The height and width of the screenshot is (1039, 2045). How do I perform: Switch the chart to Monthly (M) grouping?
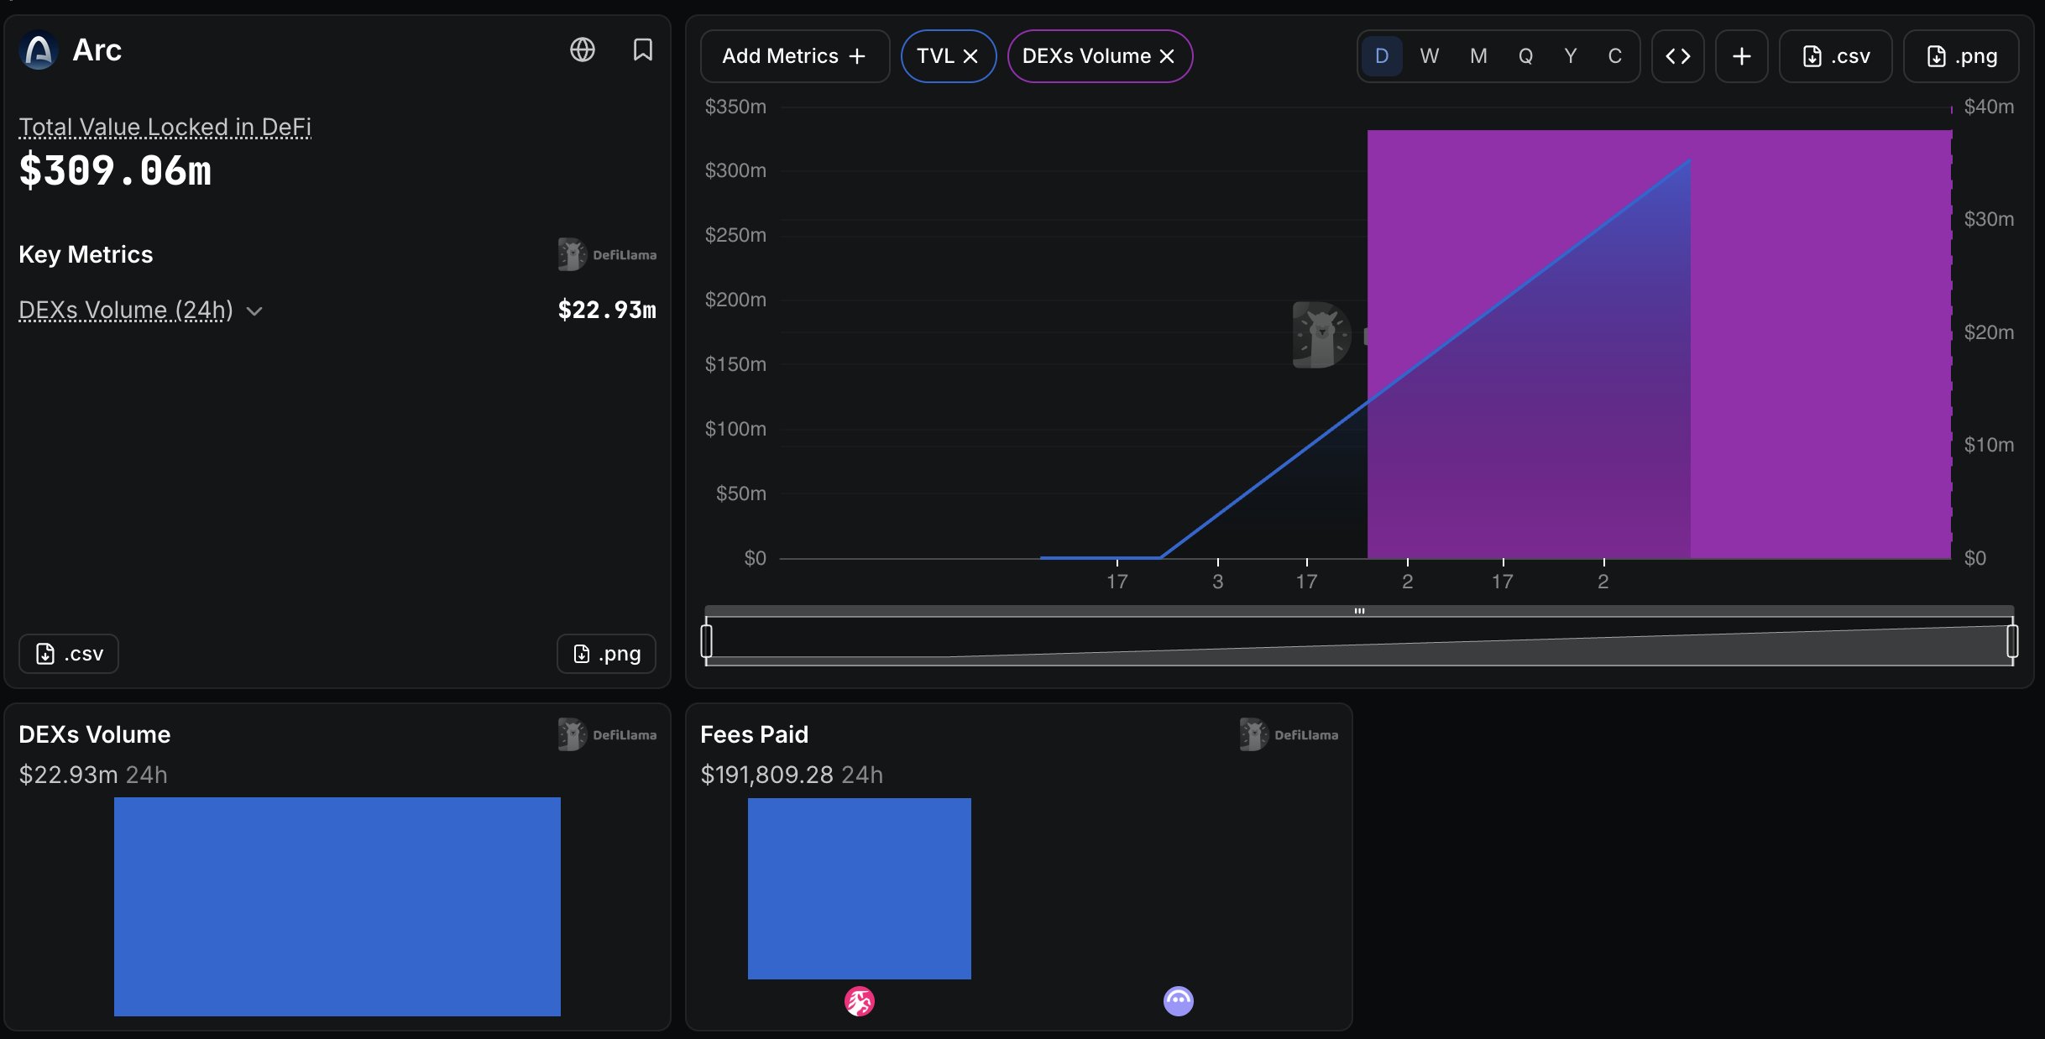coord(1478,56)
